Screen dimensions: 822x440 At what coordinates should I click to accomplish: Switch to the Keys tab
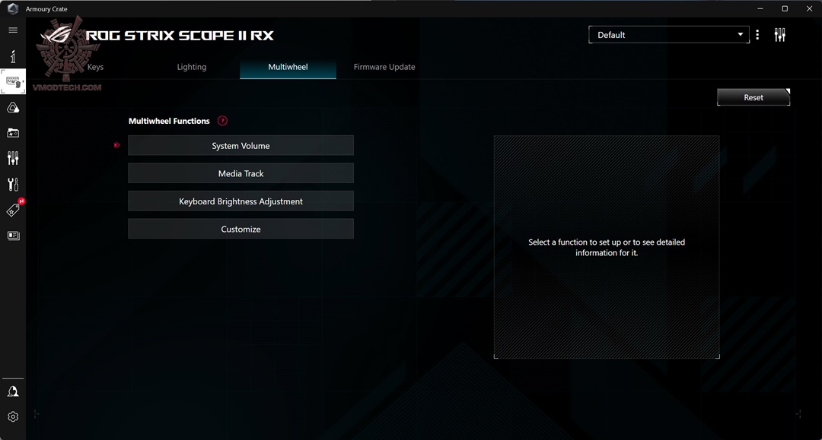(x=95, y=67)
